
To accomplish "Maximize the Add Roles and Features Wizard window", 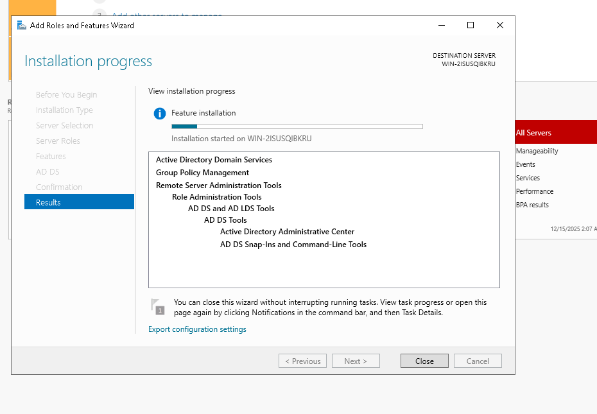I will [471, 25].
